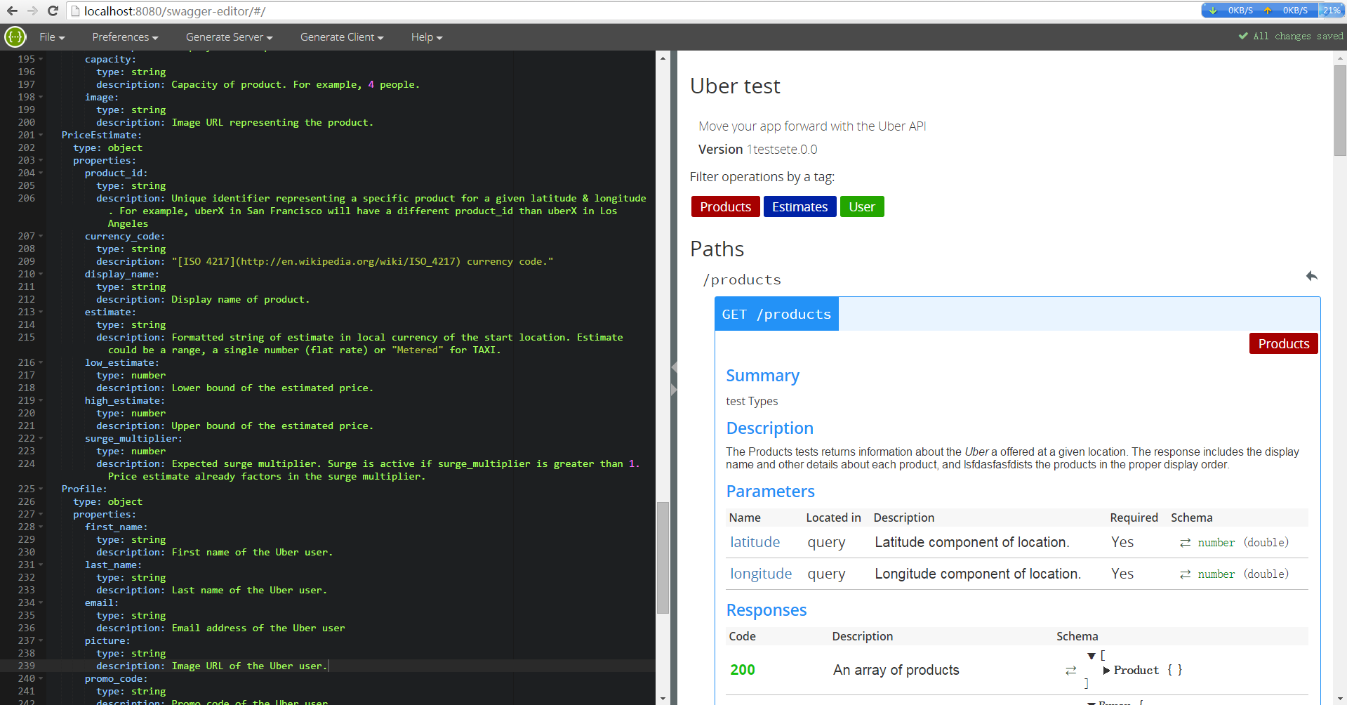Click the Responses heading

pos(766,610)
